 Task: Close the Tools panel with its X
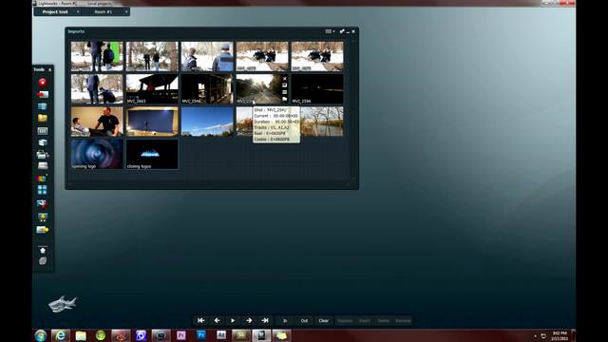point(49,69)
